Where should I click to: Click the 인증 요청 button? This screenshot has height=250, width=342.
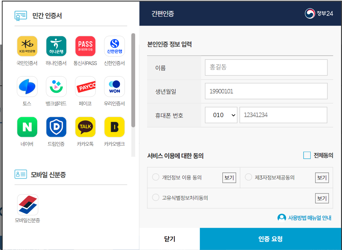point(271,239)
